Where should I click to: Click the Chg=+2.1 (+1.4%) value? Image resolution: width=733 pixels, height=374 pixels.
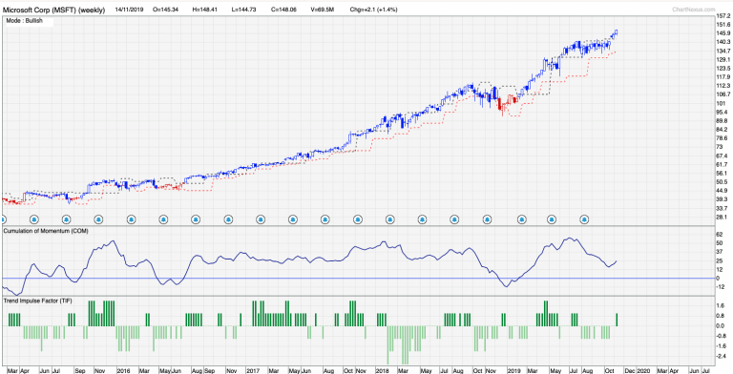374,10
